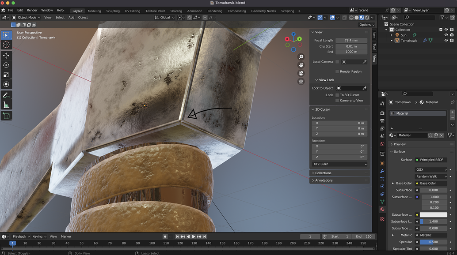
Task: Open the World properties tab icon
Action: (x=382, y=144)
